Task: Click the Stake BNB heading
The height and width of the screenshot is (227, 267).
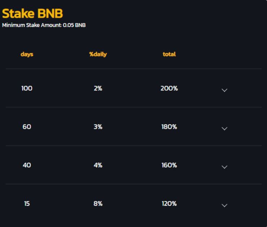Action: 32,13
